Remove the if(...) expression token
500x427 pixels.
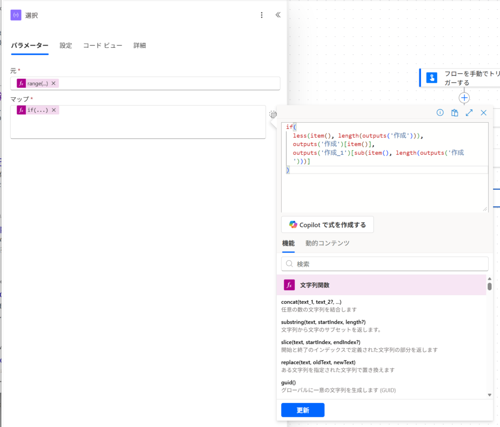54,110
